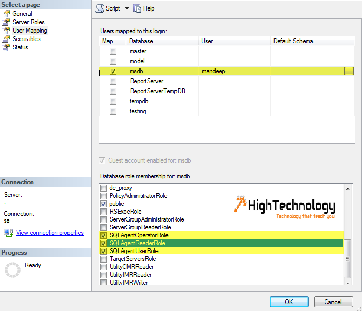362x311 pixels.
Task: Enable the ServerGroupReaderRole checkbox
Action: coord(103,227)
